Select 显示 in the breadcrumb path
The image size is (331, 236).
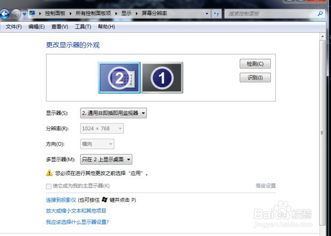pyautogui.click(x=126, y=13)
